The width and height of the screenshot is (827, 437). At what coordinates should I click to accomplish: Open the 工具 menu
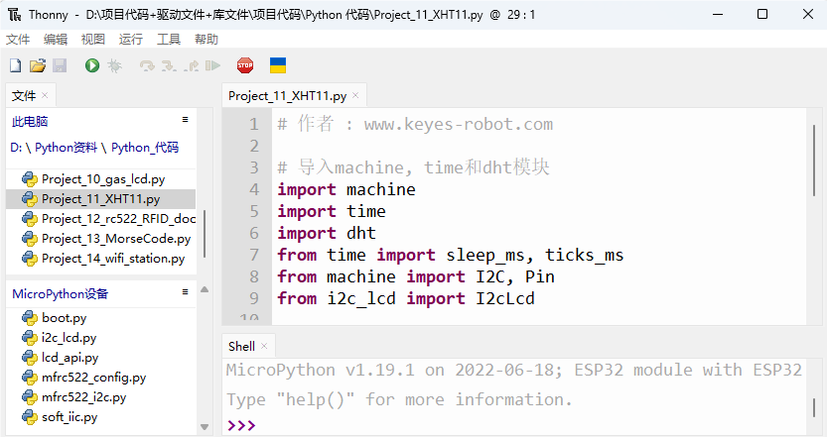tap(169, 39)
